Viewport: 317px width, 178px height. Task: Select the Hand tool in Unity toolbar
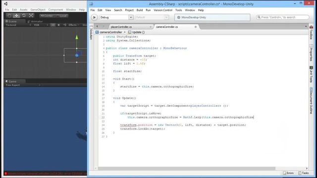[9, 15]
